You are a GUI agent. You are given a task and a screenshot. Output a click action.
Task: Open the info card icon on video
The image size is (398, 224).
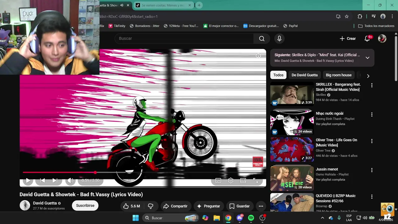(x=258, y=56)
